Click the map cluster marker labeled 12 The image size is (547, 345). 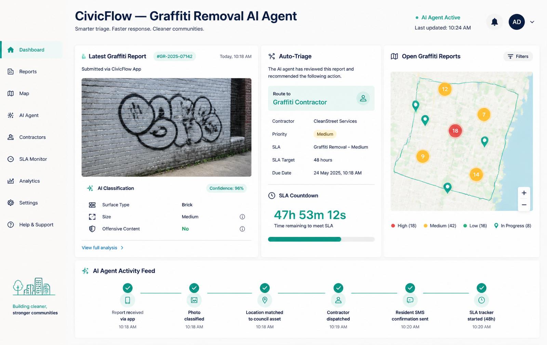tap(445, 89)
